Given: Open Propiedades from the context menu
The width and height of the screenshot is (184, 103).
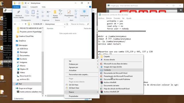Looking at the screenshot, I should click(81, 96).
